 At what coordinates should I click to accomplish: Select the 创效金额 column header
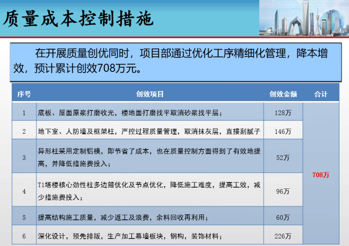click(283, 94)
